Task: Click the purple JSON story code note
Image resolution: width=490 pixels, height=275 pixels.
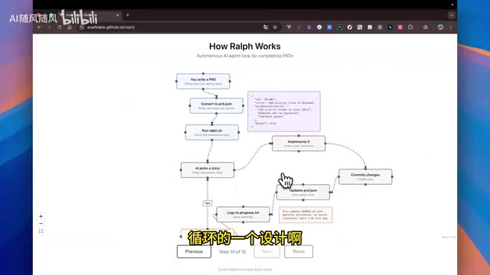Action: click(284, 112)
